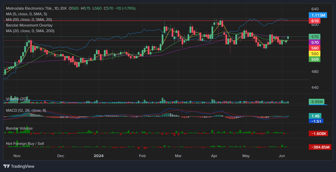
Task: Select the MA (5, close, 0, SMA, 5) legend
Action: [27, 14]
